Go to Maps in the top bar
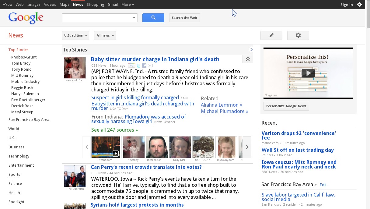The height and width of the screenshot is (209, 370). tap(65, 5)
